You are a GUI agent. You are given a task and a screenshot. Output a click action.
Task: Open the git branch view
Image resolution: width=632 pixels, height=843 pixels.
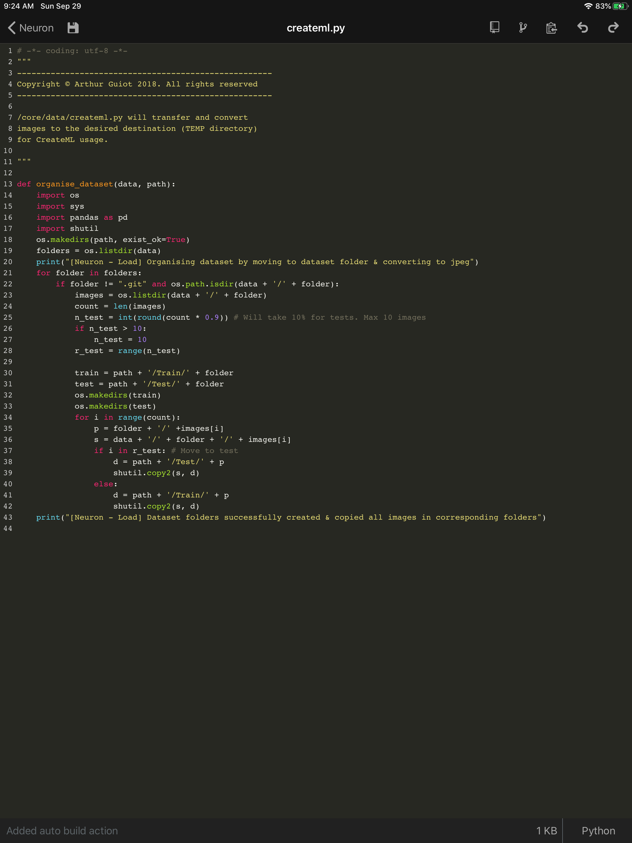pyautogui.click(x=522, y=28)
